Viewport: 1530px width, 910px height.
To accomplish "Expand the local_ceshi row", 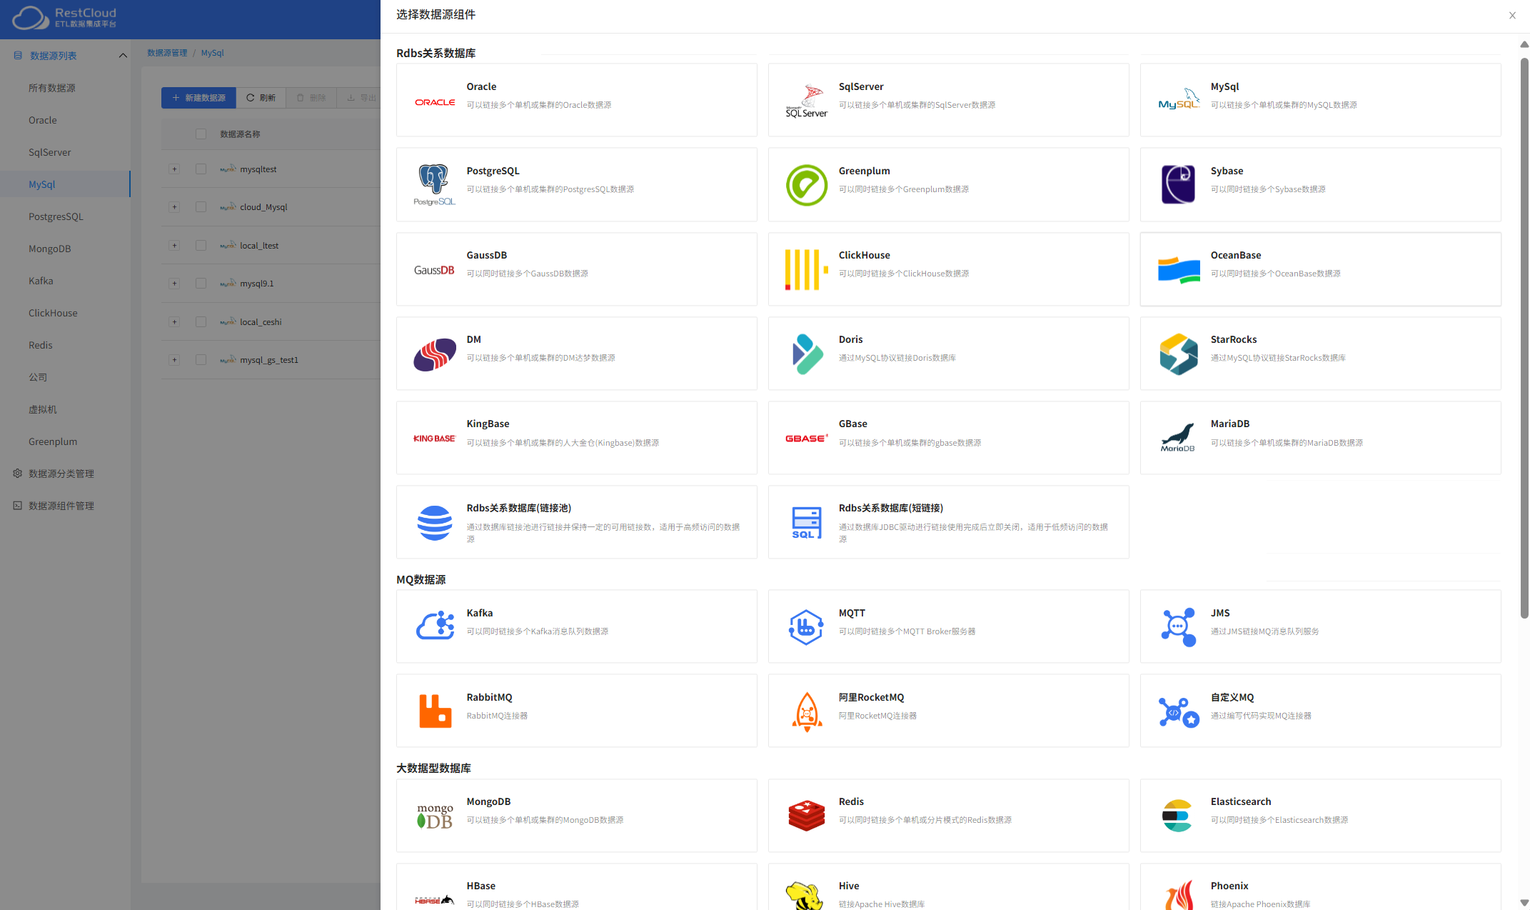I will (174, 322).
